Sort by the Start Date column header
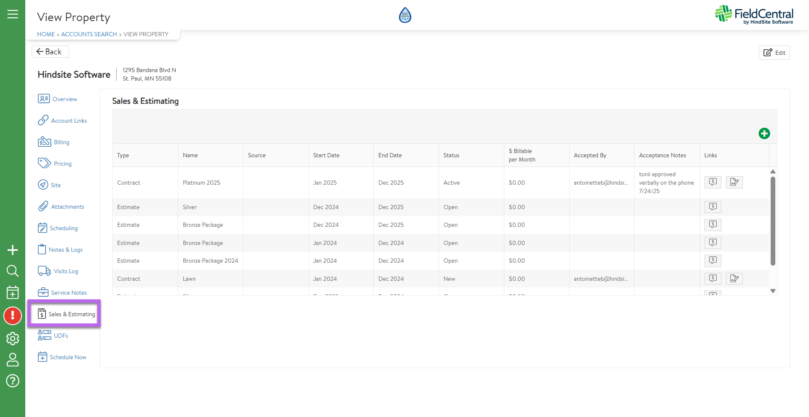Viewport: 809px width, 417px height. pos(326,155)
